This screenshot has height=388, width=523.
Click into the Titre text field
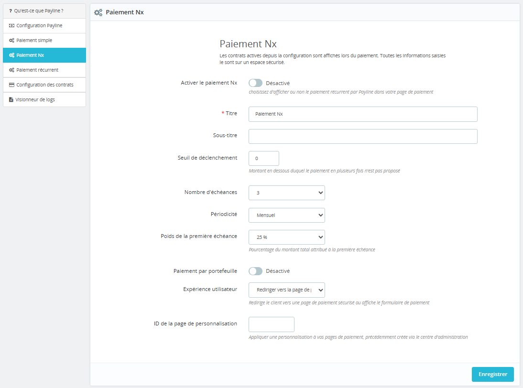[363, 114]
